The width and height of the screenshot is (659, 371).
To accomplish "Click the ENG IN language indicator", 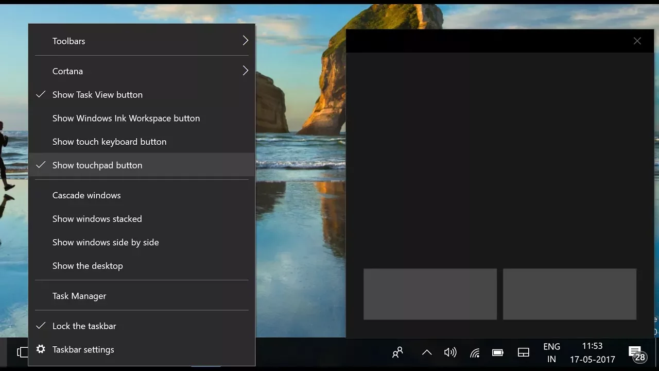I will [551, 353].
